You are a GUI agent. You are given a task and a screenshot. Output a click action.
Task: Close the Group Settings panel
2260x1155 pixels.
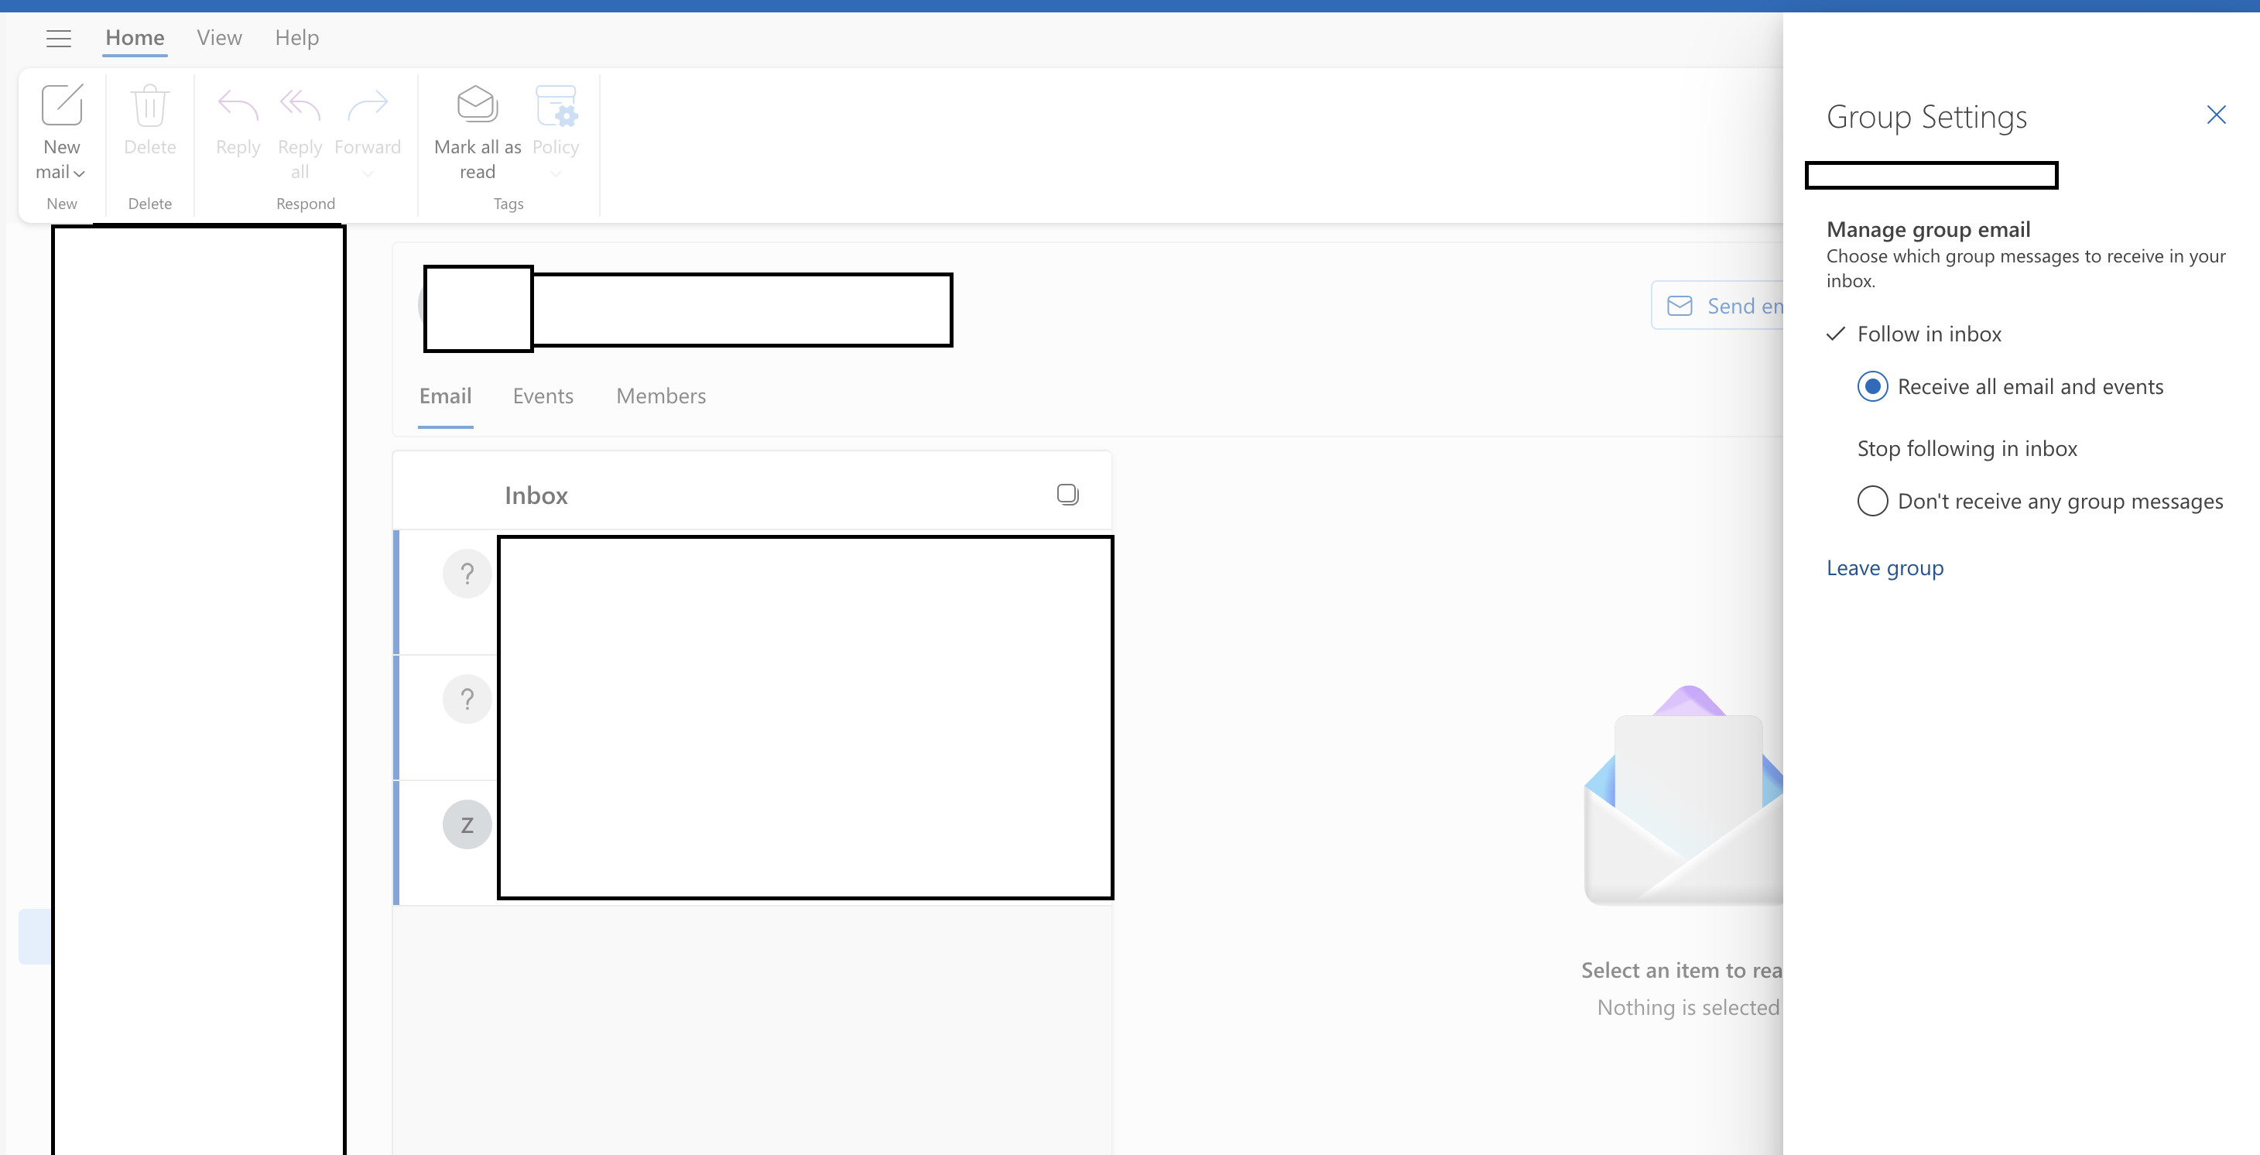click(2216, 115)
